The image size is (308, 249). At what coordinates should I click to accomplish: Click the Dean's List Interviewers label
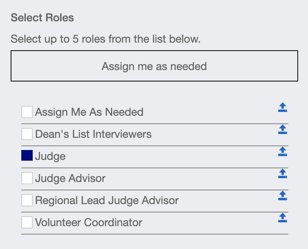click(93, 134)
